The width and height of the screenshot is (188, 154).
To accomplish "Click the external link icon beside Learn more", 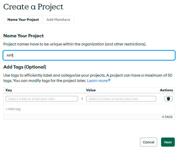I will 109,80.
